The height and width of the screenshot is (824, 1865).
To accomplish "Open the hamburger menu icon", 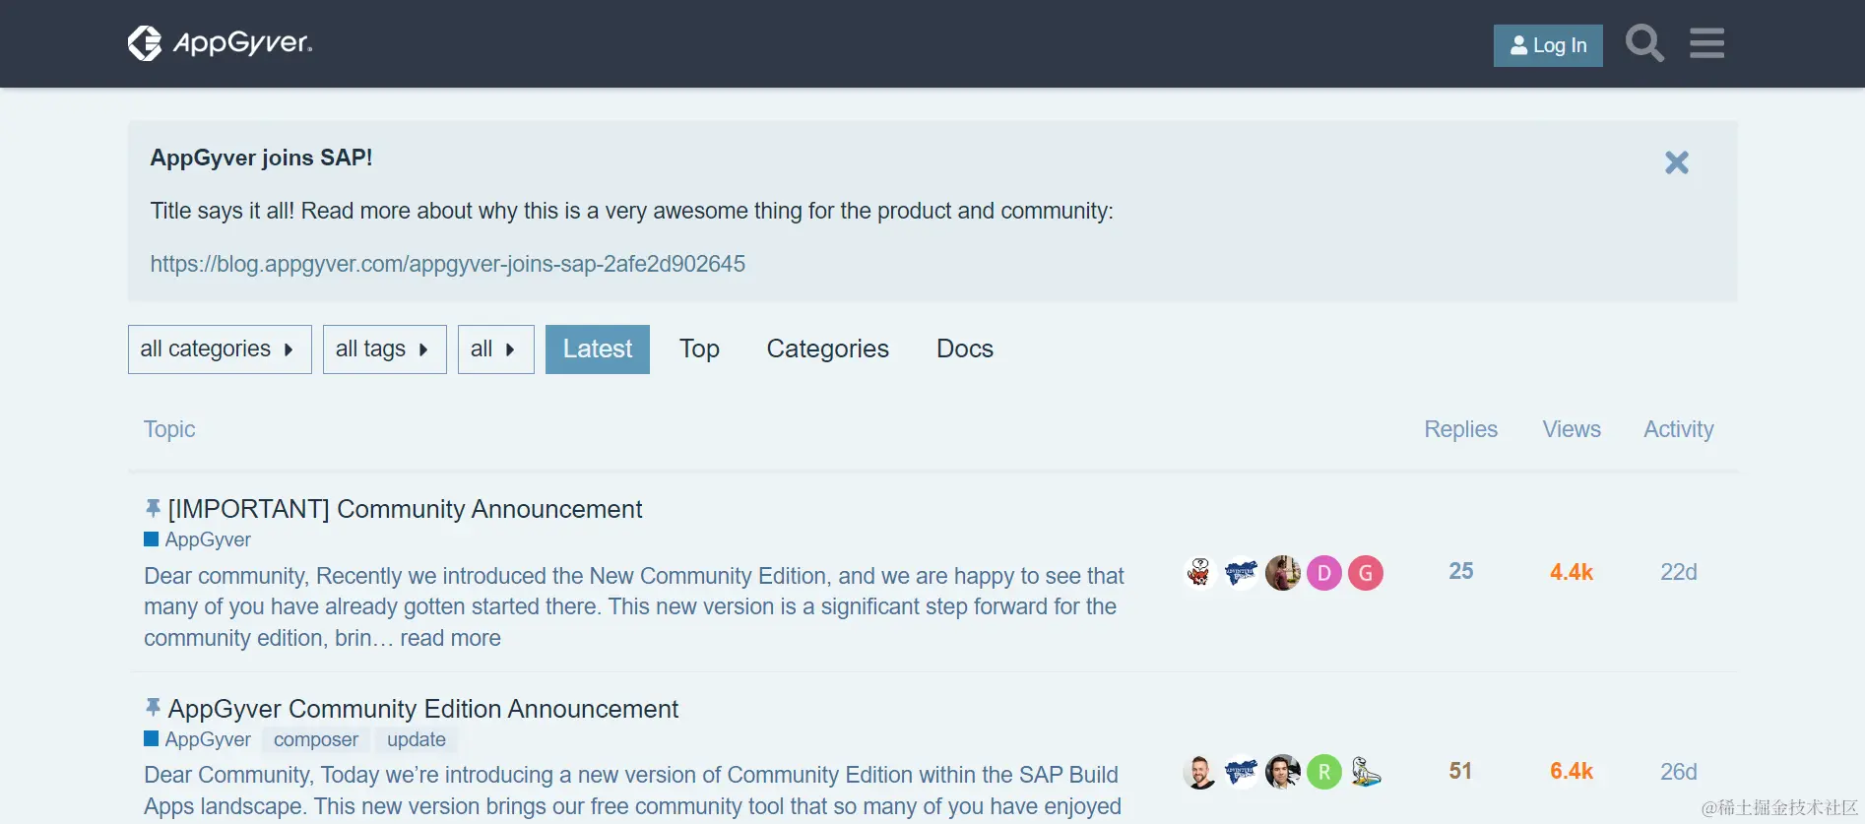I will point(1706,43).
